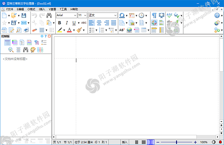Click the calendar insert date icon
The image size is (224, 145).
tap(132, 15)
